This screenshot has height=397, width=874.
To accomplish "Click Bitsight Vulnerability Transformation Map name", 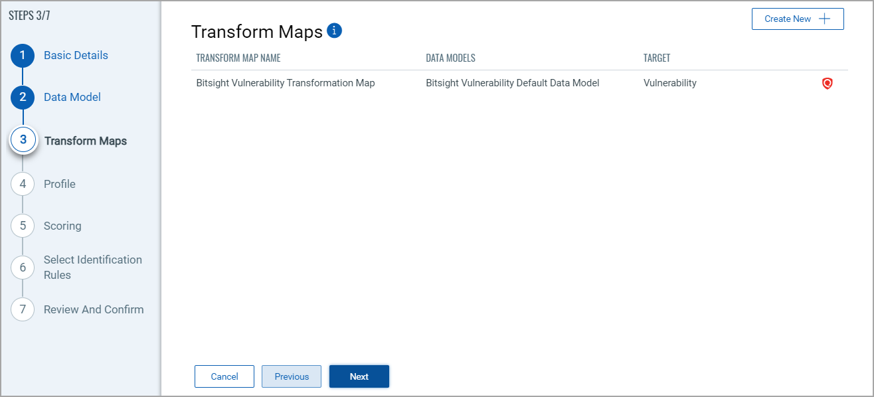I will click(x=286, y=83).
